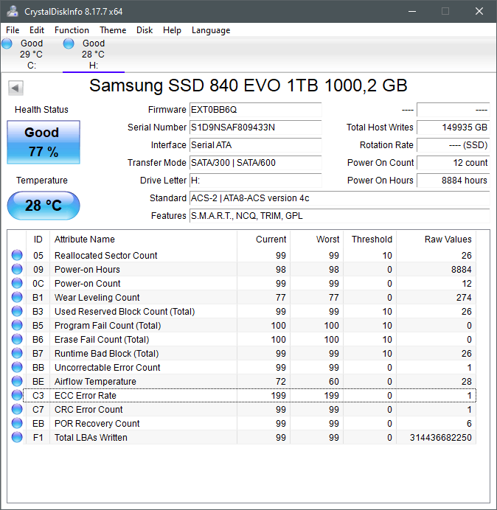Open the Language menu

[211, 30]
